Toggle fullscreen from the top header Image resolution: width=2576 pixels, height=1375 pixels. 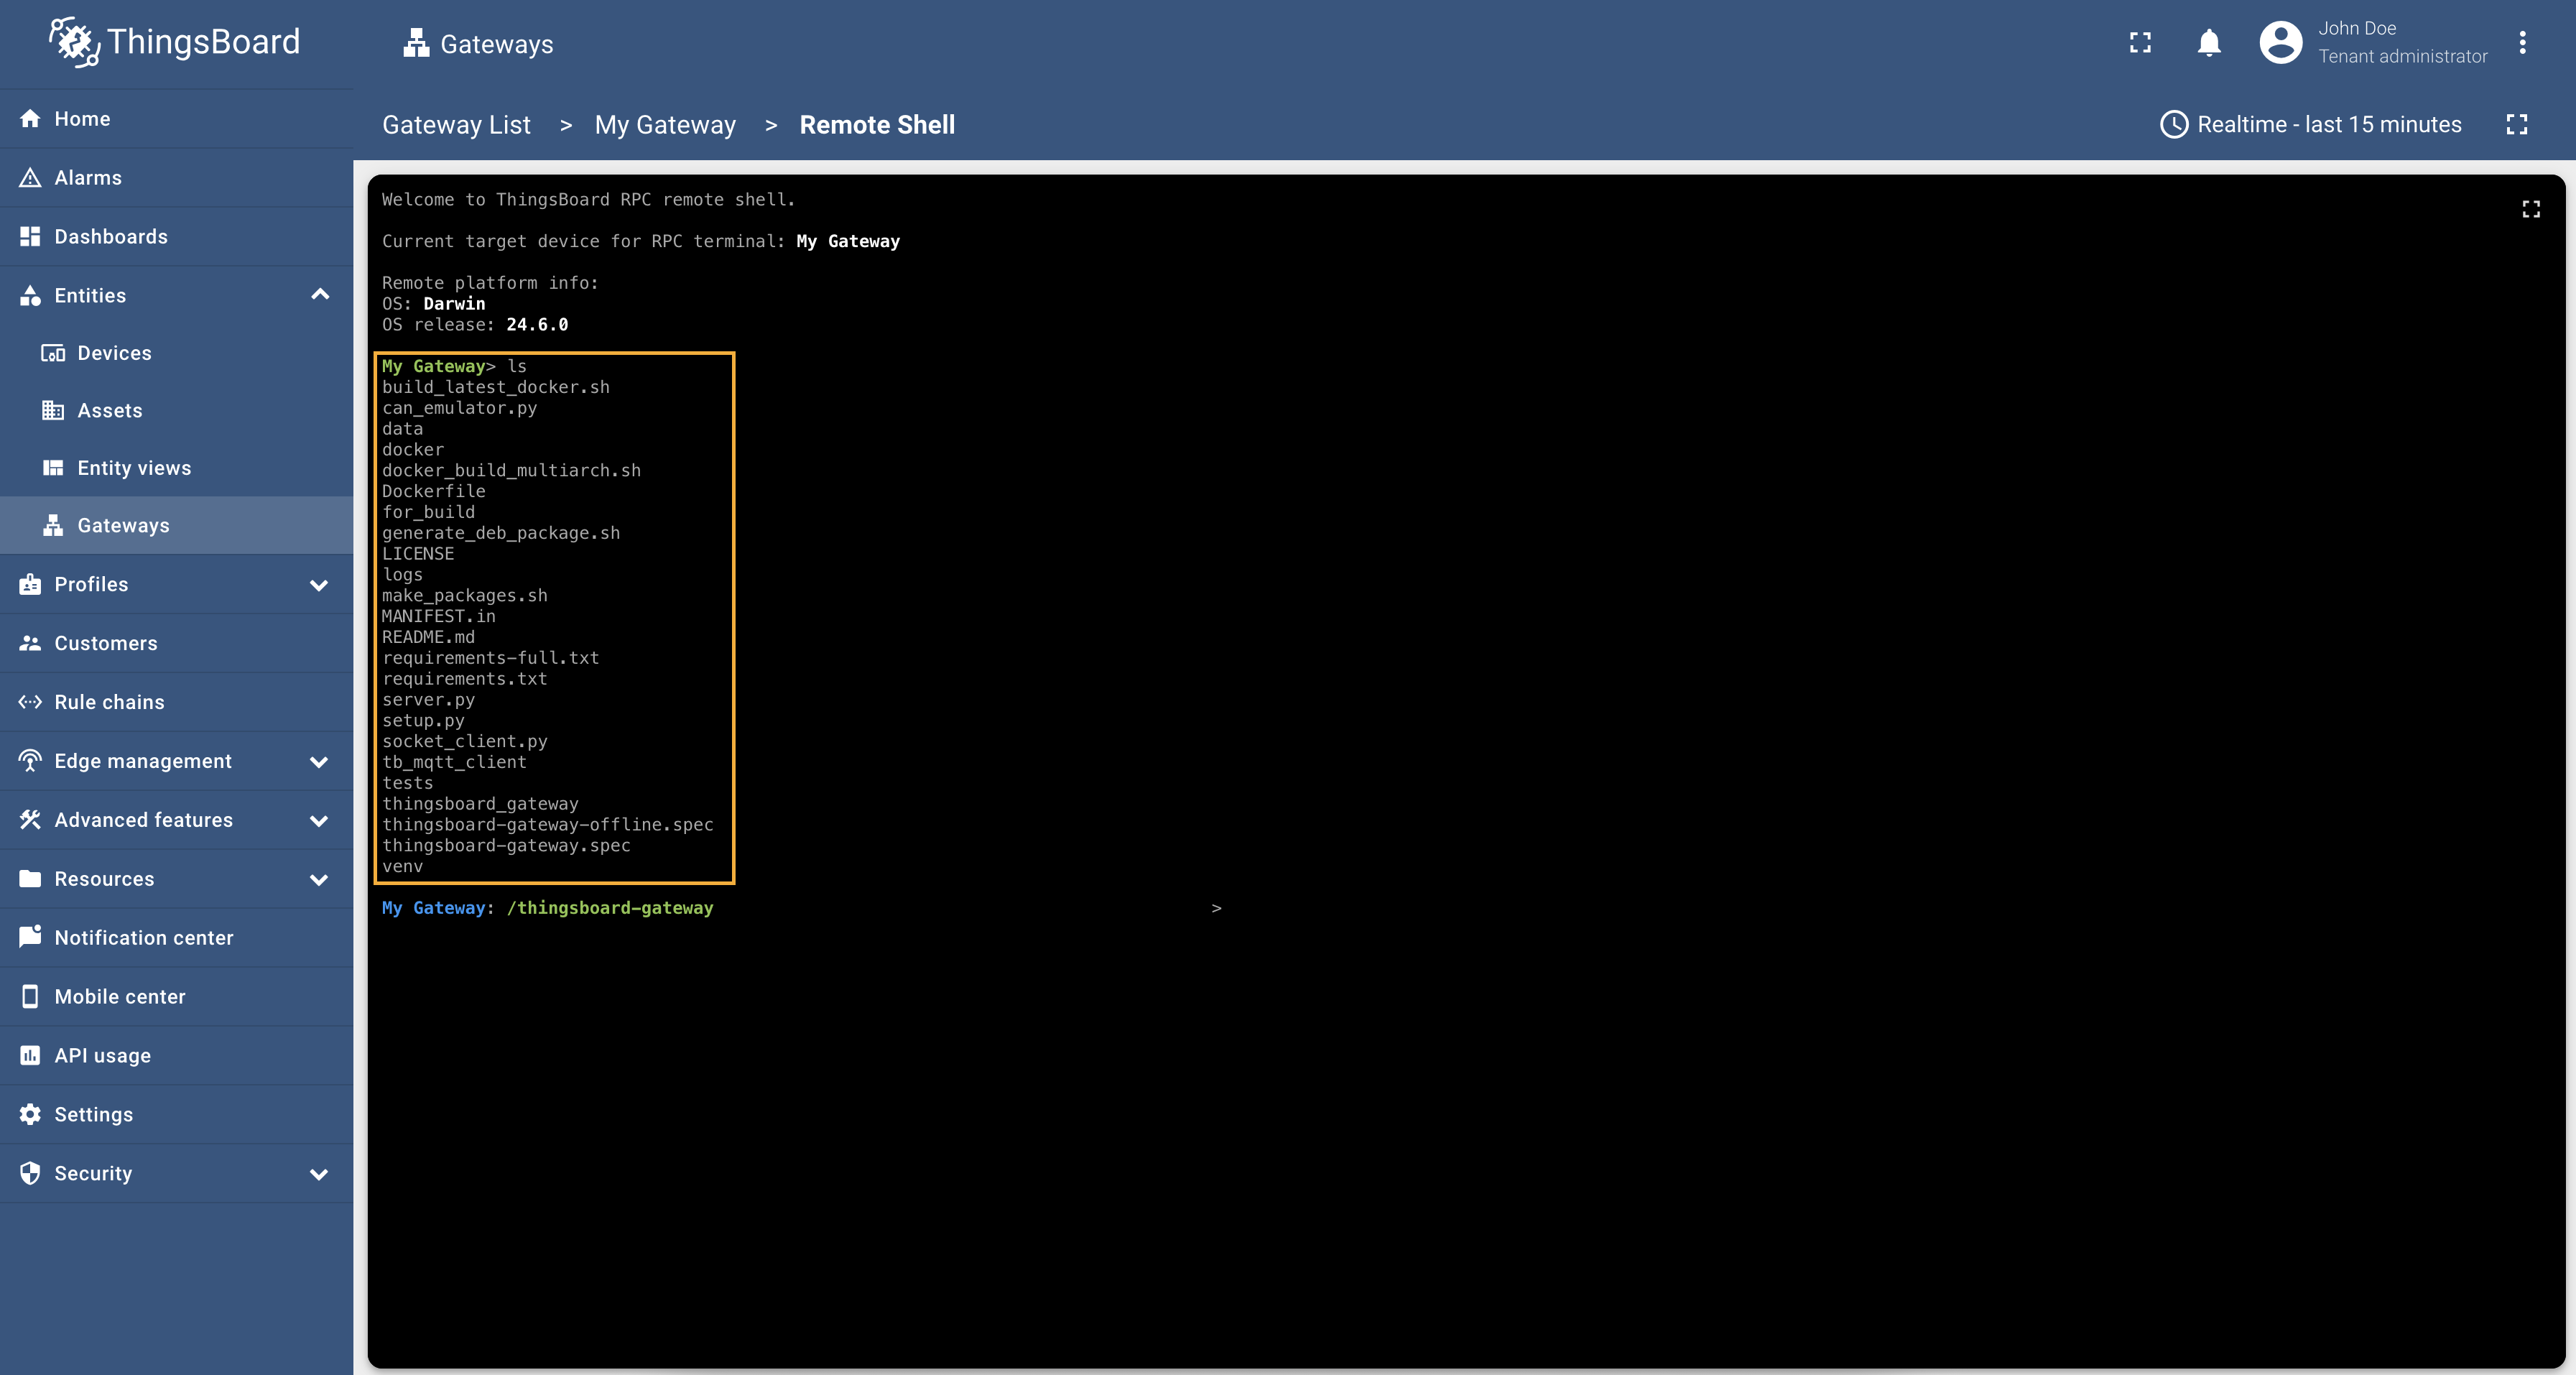(2140, 43)
